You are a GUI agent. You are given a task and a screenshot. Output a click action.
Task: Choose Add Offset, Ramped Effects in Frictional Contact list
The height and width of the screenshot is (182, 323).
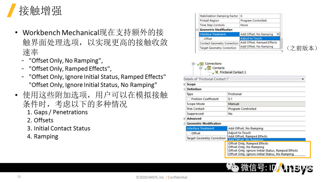click(x=248, y=136)
